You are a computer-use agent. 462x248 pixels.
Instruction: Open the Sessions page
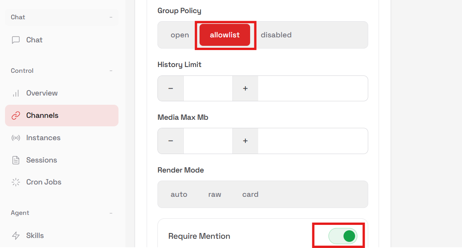coord(42,160)
